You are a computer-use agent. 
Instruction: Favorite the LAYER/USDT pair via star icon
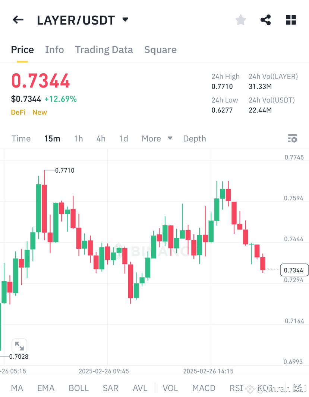coord(240,20)
